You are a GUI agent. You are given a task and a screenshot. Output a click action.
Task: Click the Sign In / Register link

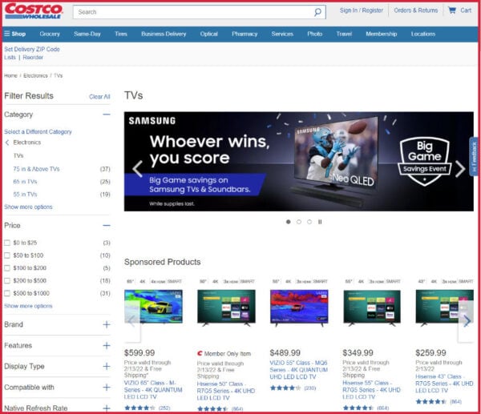pyautogui.click(x=361, y=10)
